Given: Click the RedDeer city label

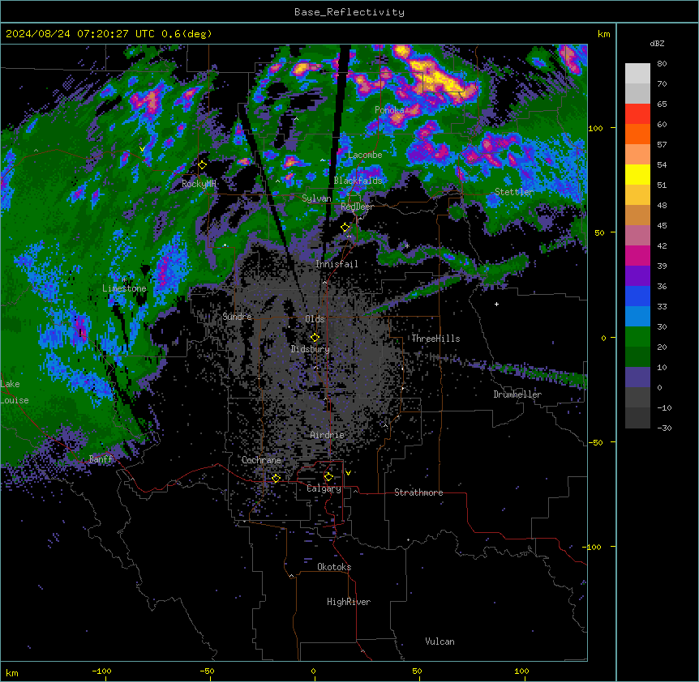Looking at the screenshot, I should 357,207.
